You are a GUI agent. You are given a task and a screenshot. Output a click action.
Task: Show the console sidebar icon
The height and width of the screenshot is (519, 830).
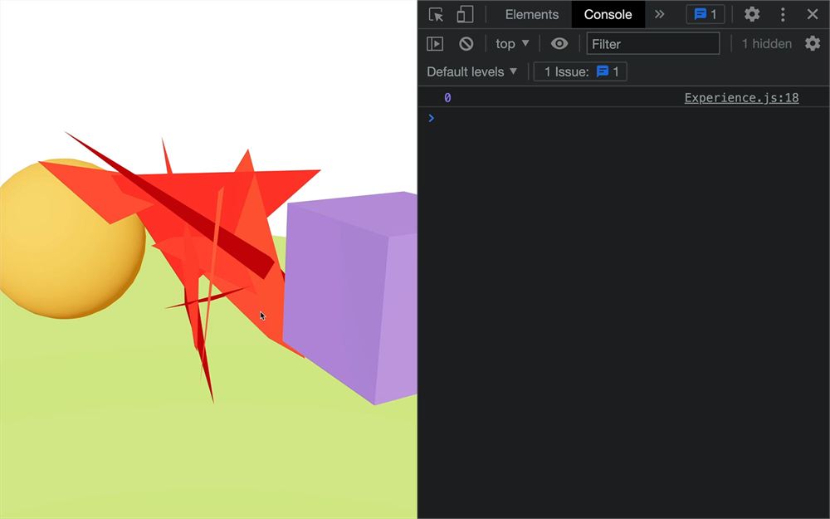pyautogui.click(x=435, y=43)
